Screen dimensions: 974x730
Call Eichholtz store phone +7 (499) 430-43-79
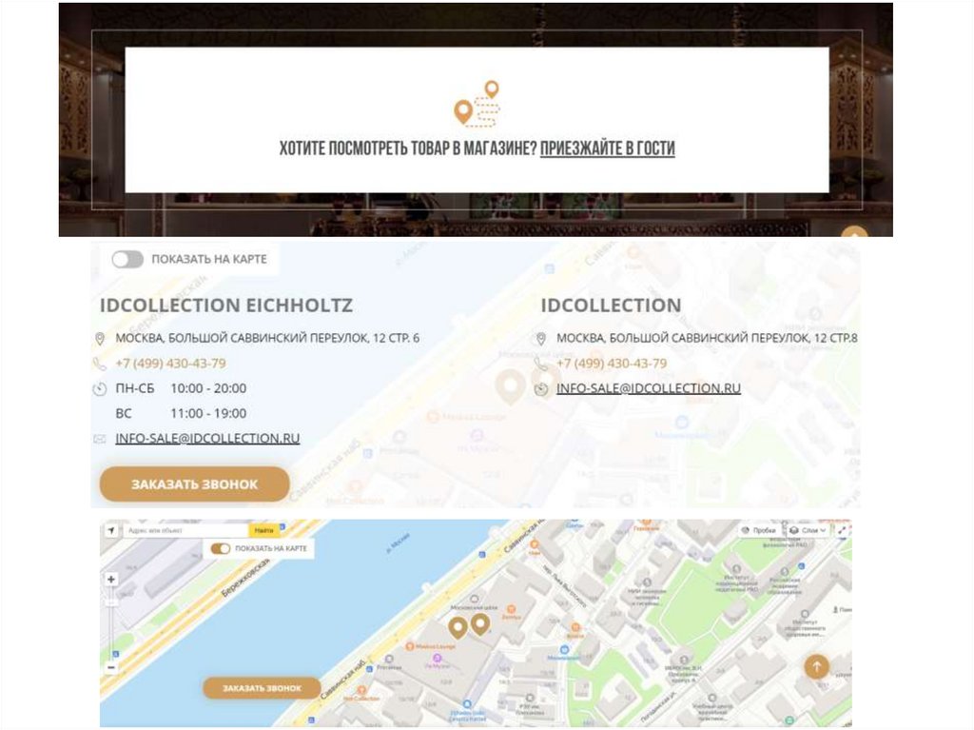(x=170, y=364)
